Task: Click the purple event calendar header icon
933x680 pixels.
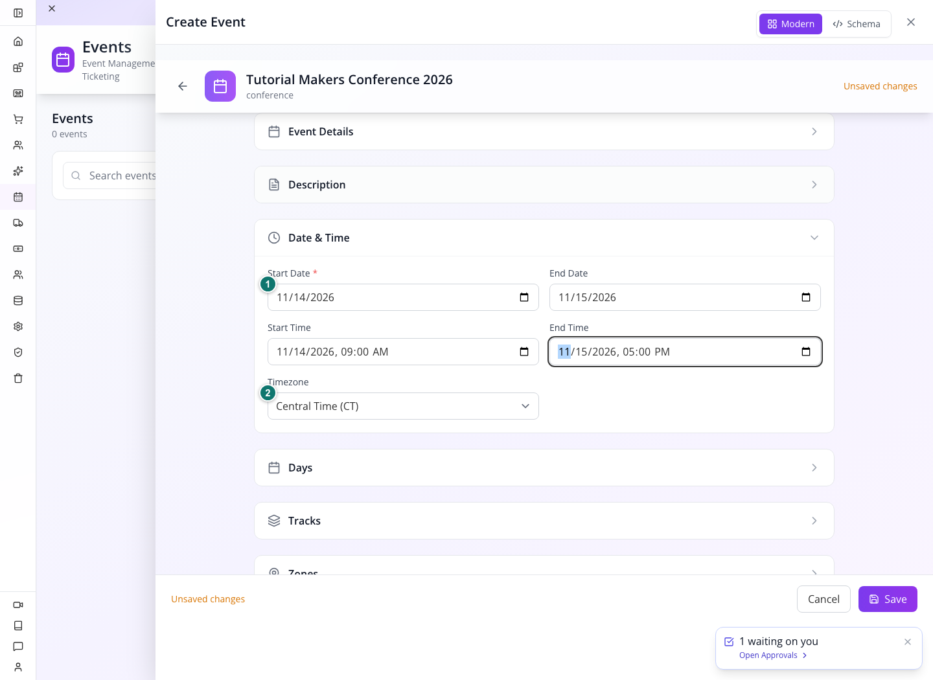Action: 220,86
